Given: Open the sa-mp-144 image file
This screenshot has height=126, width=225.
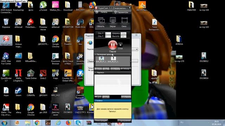Looking at the screenshot, I should point(204,7).
